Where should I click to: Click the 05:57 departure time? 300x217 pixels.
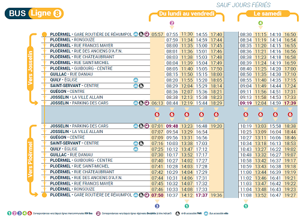[157, 34]
